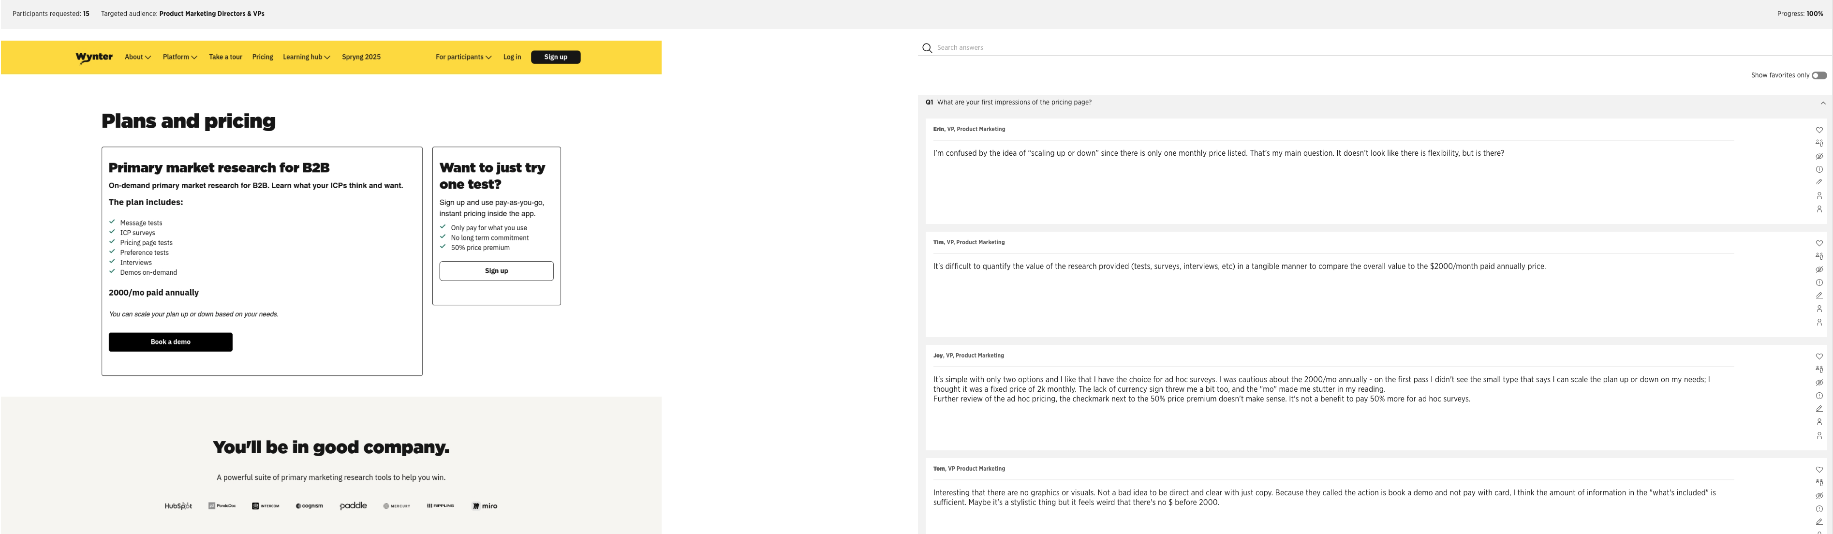Open the Pricing nav item
The height and width of the screenshot is (534, 1833).
tap(263, 57)
